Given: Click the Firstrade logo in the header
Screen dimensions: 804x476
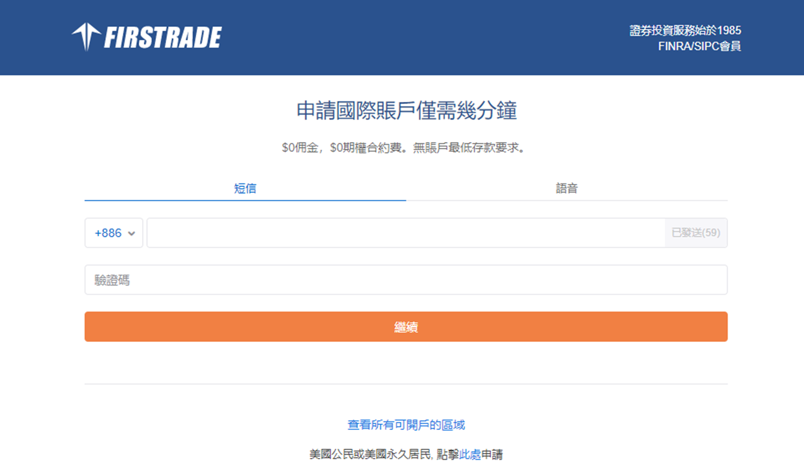Looking at the screenshot, I should (146, 37).
